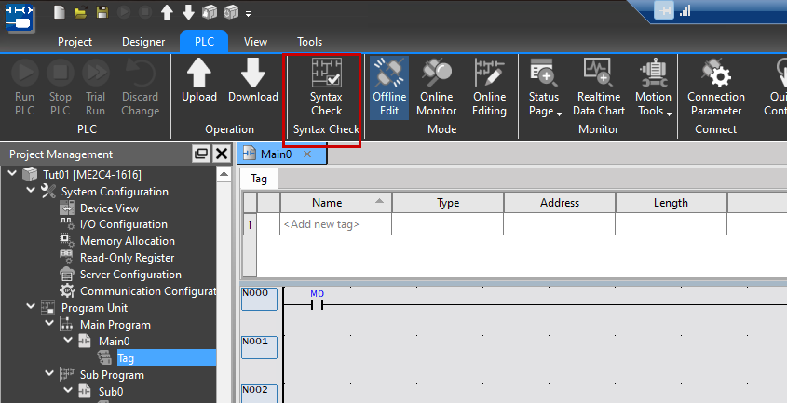Select I/O Configuration in project tree
Viewport: 787px width, 403px height.
123,224
